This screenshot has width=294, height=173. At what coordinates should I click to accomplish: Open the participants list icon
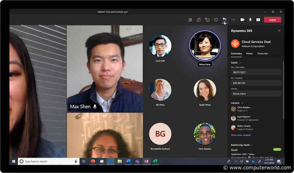[x=190, y=20]
